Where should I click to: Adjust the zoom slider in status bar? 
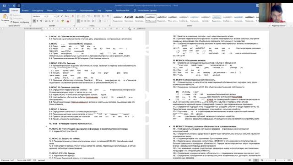276,160
